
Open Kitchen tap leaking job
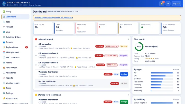click(x=82, y=83)
